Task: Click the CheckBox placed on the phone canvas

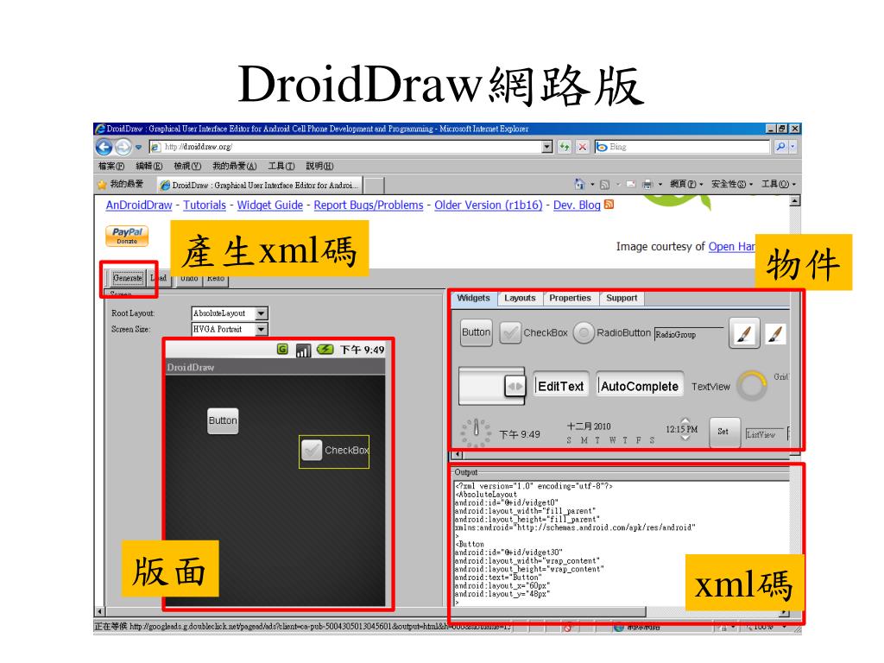Action: click(334, 451)
